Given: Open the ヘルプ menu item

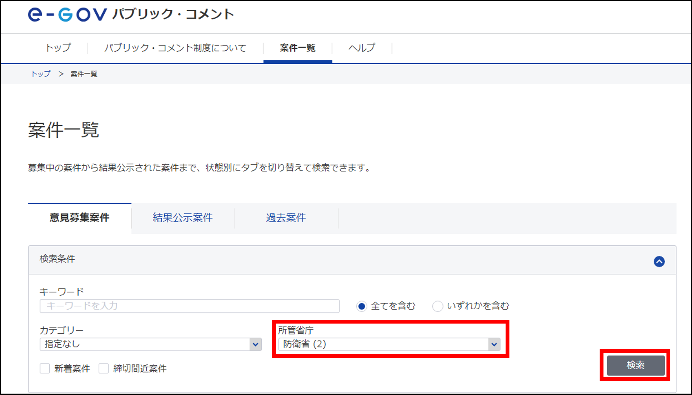Looking at the screenshot, I should tap(362, 48).
